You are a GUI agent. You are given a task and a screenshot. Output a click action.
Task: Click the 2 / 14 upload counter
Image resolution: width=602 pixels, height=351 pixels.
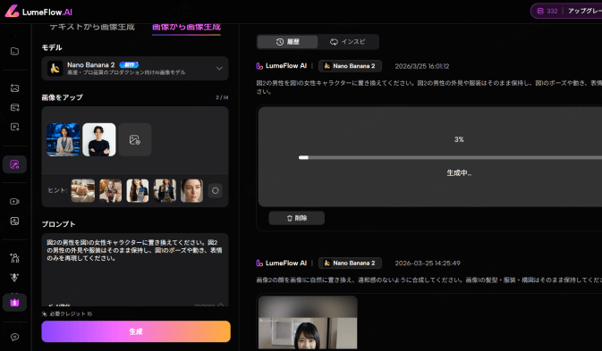222,97
